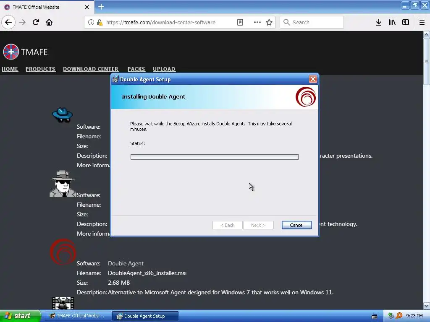Viewport: 430px width, 322px height.
Task: Click the disabled Next button in setup
Action: point(258,225)
